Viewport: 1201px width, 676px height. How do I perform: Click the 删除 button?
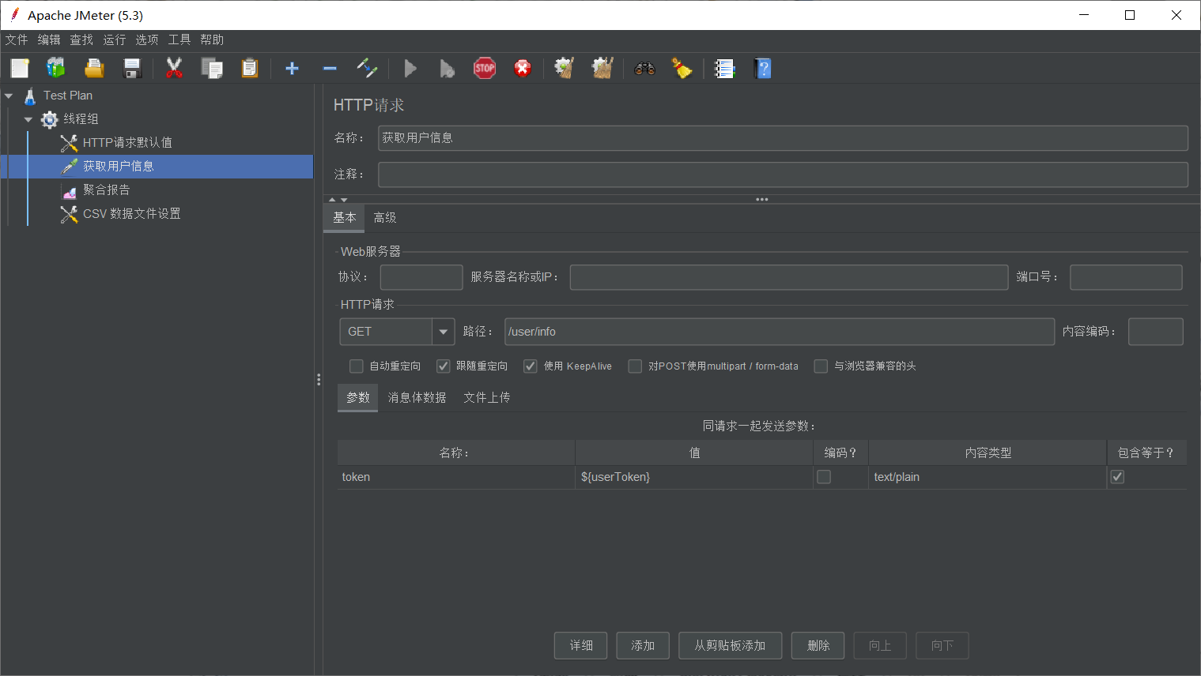pyautogui.click(x=818, y=646)
